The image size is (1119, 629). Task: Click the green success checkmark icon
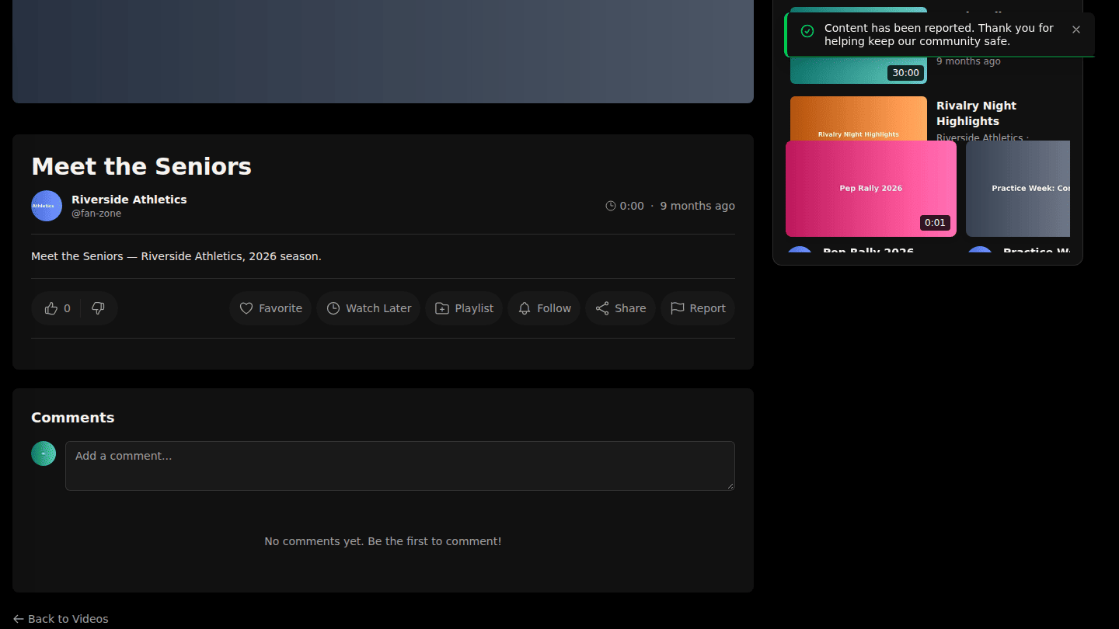pyautogui.click(x=807, y=31)
